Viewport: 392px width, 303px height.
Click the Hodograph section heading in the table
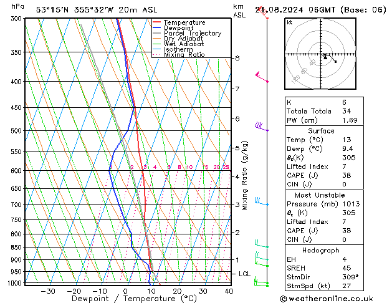(x=320, y=250)
